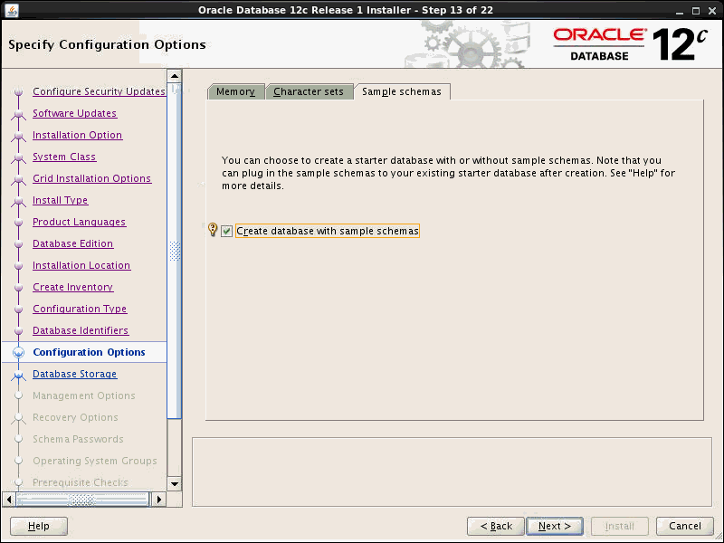Cancel the installation
This screenshot has height=543, width=724.
coord(684,526)
